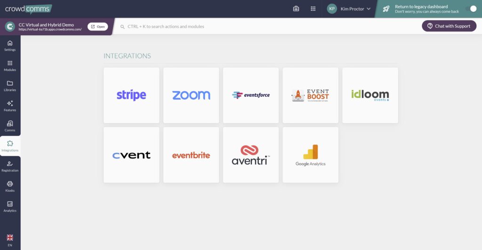This screenshot has width=482, height=250.
Task: Open Modules from the left sidebar
Action: pyautogui.click(x=10, y=66)
